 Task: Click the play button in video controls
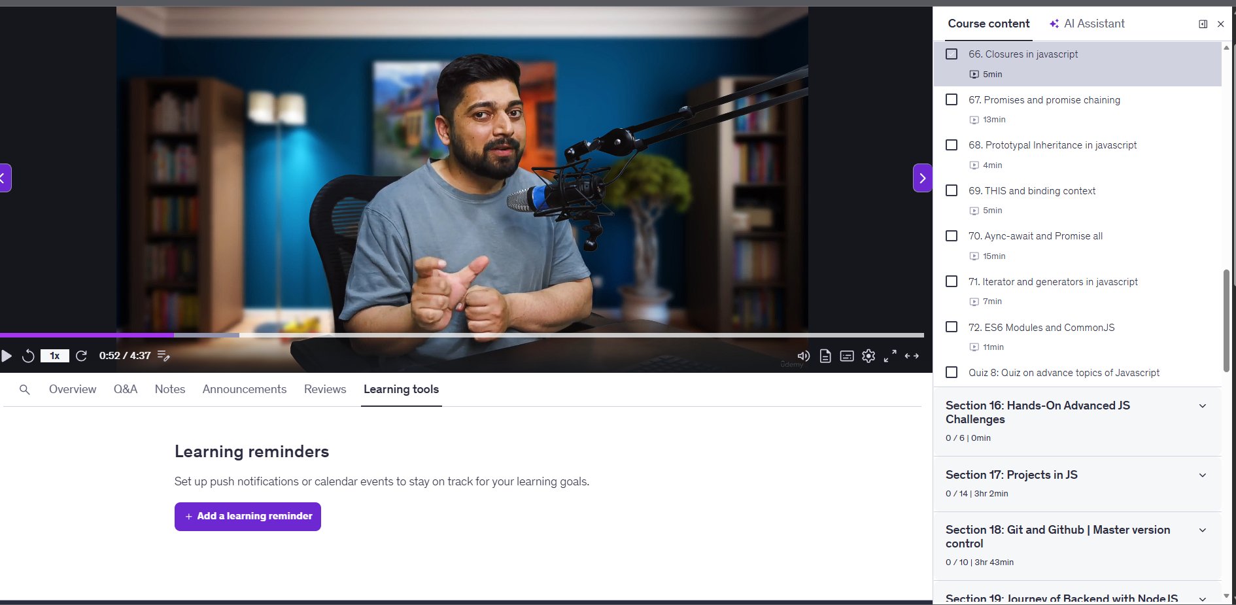pyautogui.click(x=7, y=356)
